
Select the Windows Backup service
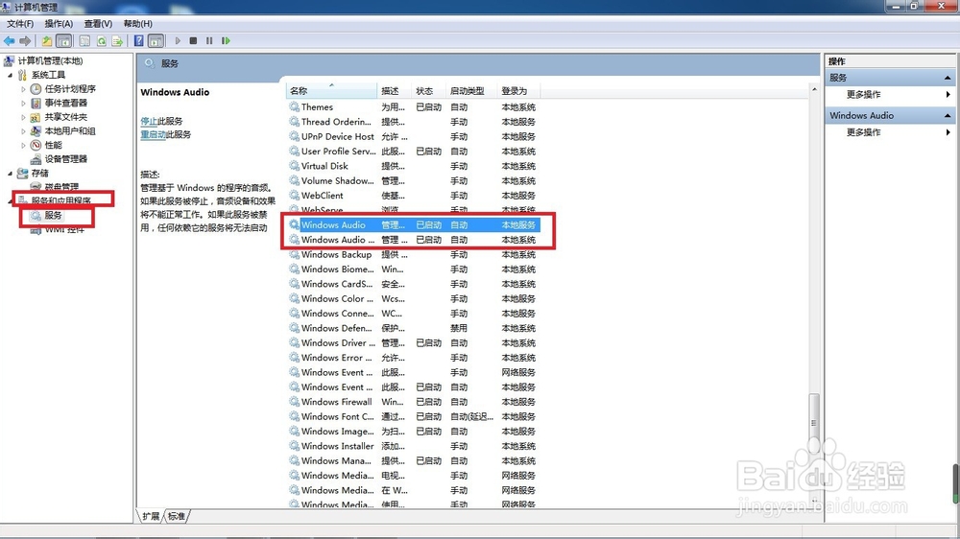point(413,254)
